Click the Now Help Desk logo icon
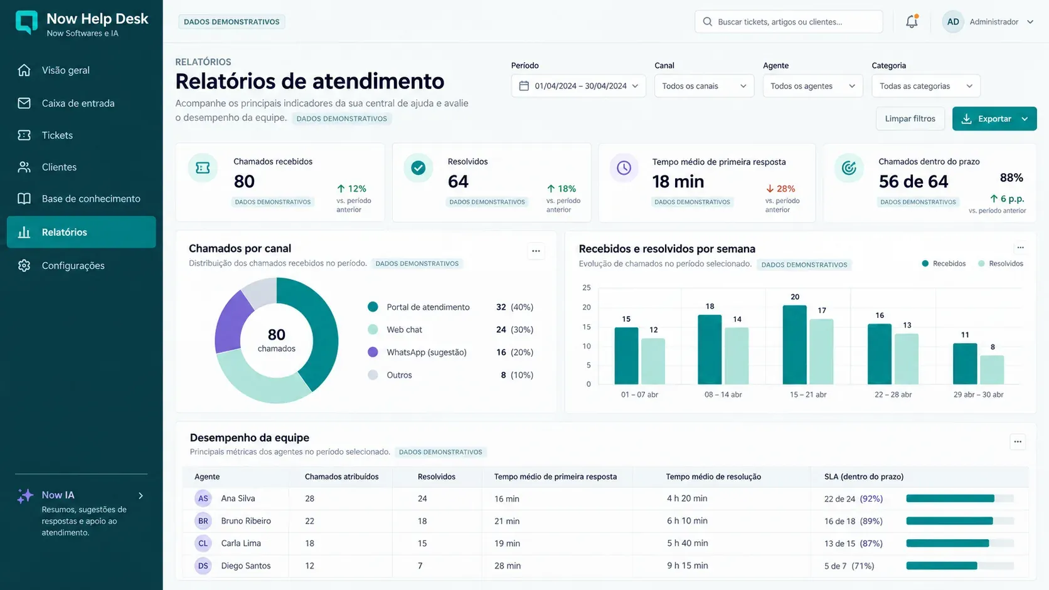 coord(26,22)
